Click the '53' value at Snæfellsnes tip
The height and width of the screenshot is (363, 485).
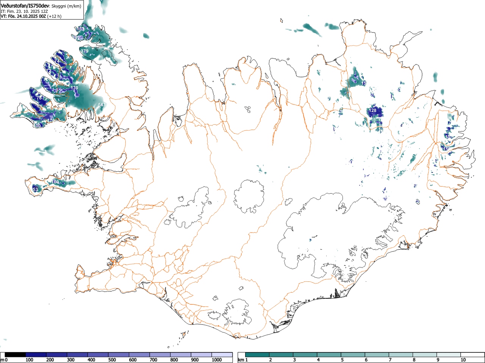click(35, 189)
